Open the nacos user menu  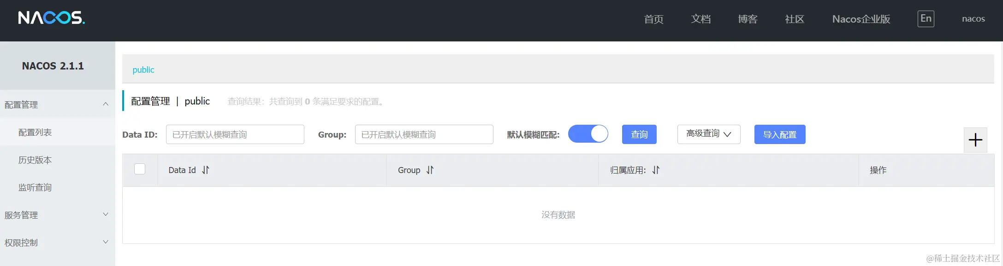(x=973, y=19)
